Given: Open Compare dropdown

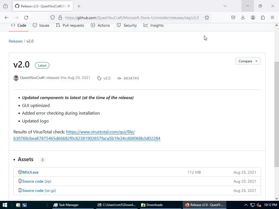Looking at the screenshot, I should (248, 61).
